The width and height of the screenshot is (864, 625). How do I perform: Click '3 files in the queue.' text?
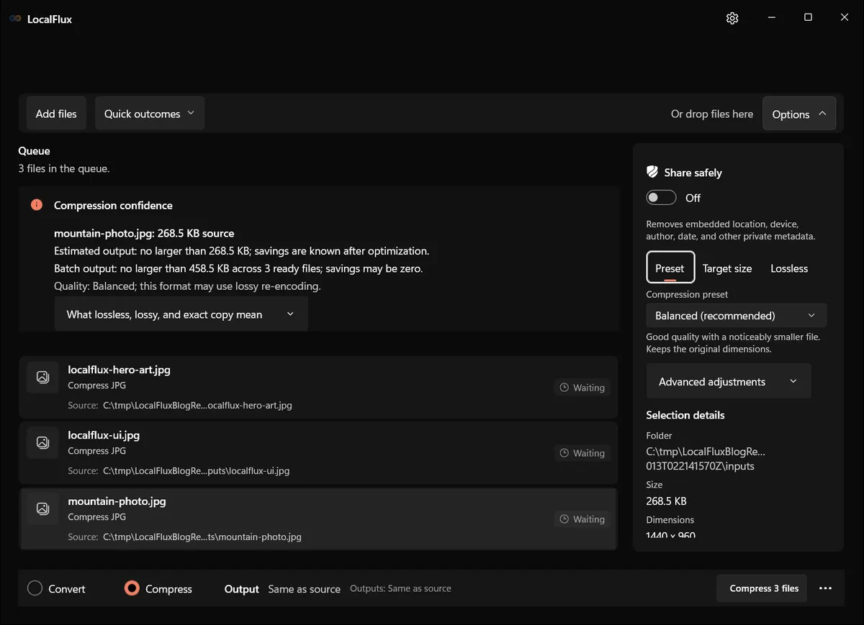tap(63, 168)
